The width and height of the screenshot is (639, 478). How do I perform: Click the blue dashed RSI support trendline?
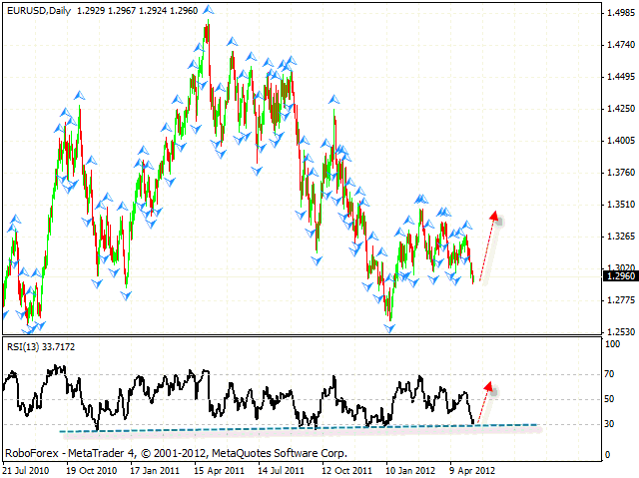300,428
